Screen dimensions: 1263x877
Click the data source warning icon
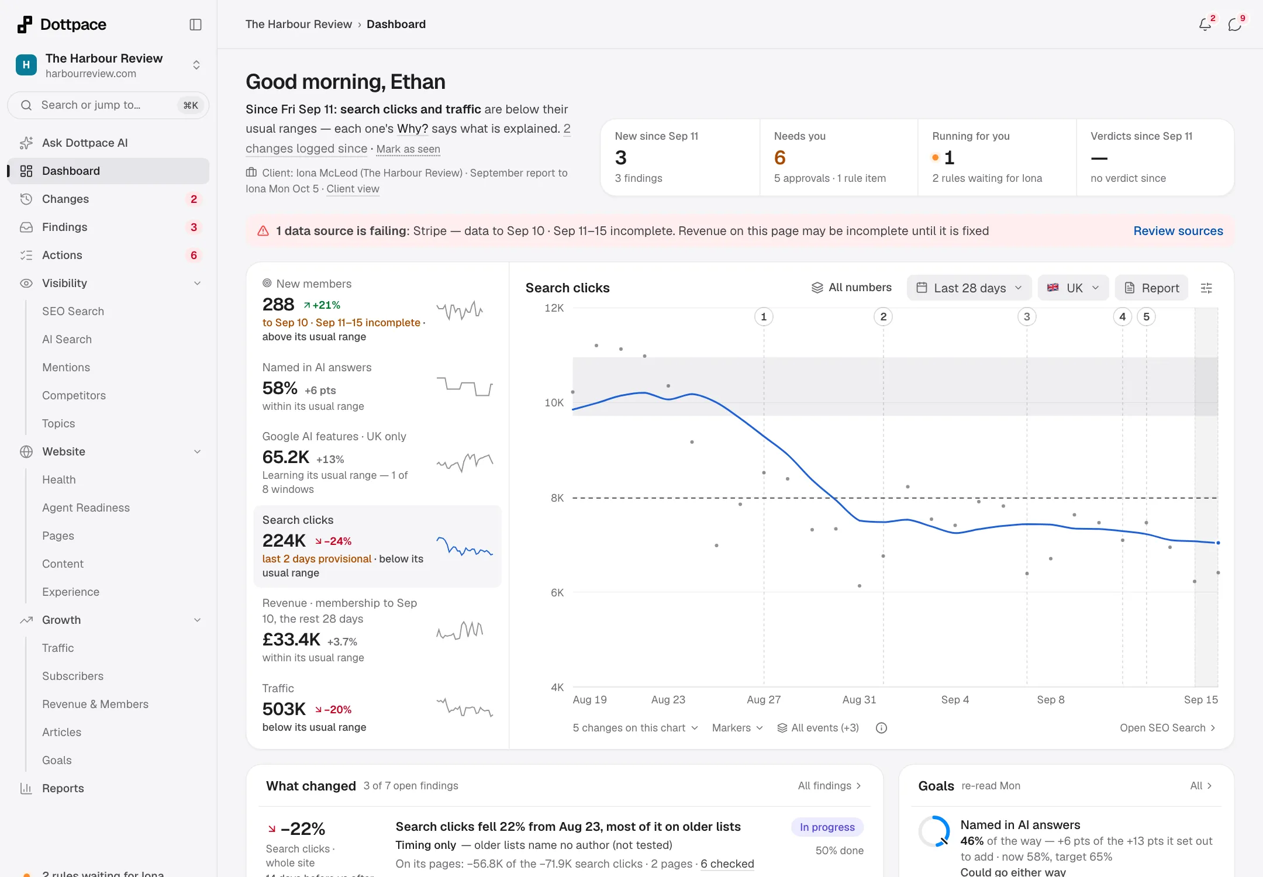point(263,231)
